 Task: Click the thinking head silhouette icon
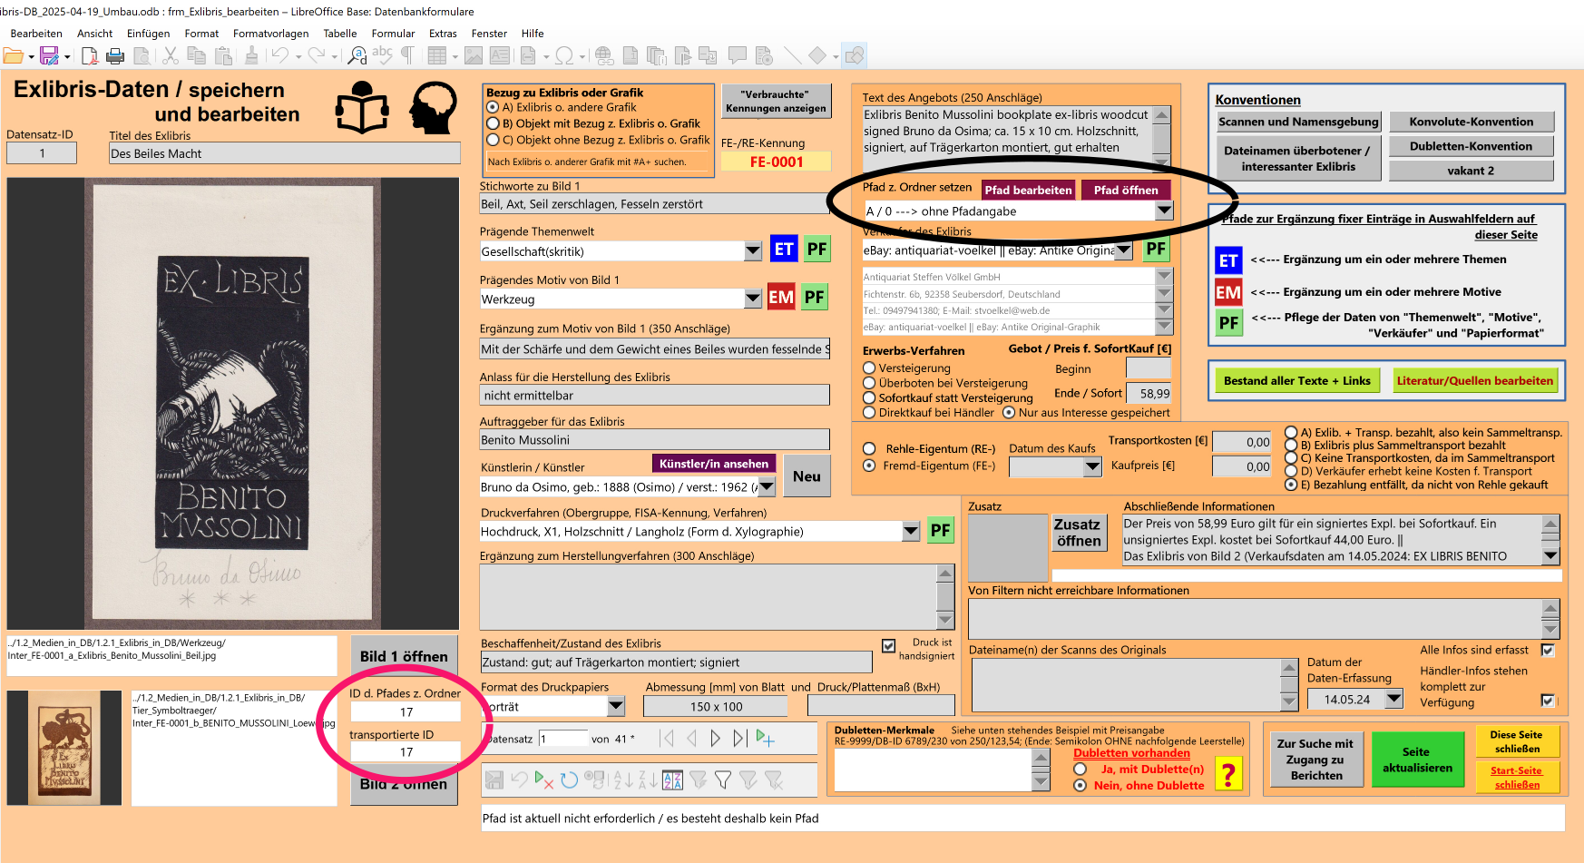coord(433,107)
